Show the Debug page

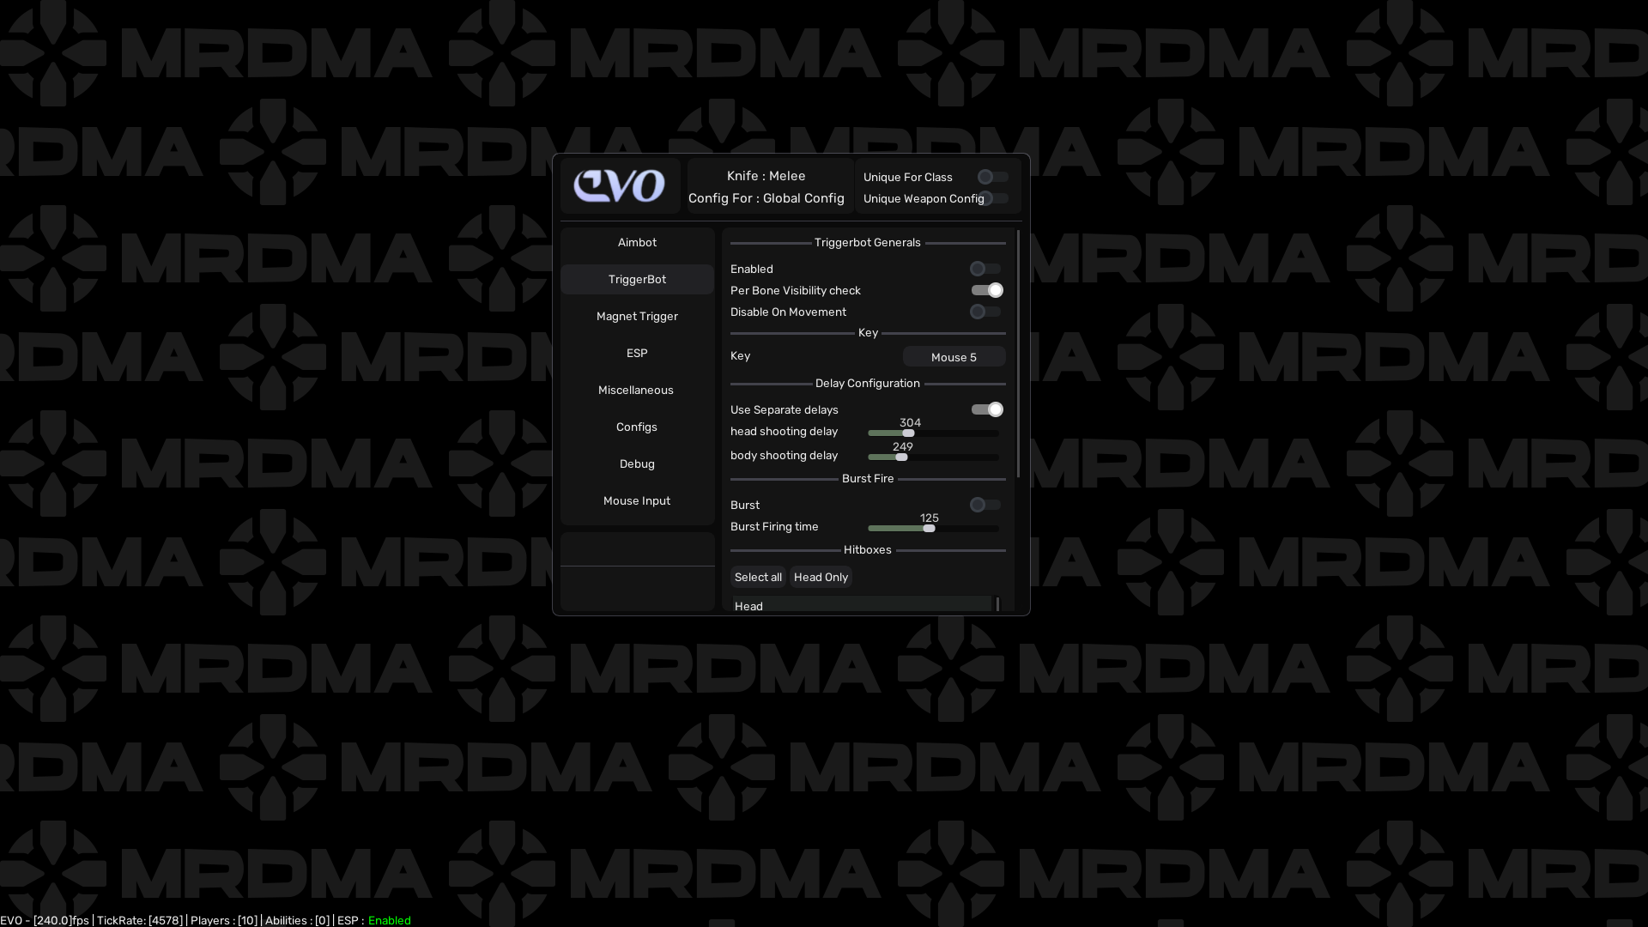[x=637, y=464]
